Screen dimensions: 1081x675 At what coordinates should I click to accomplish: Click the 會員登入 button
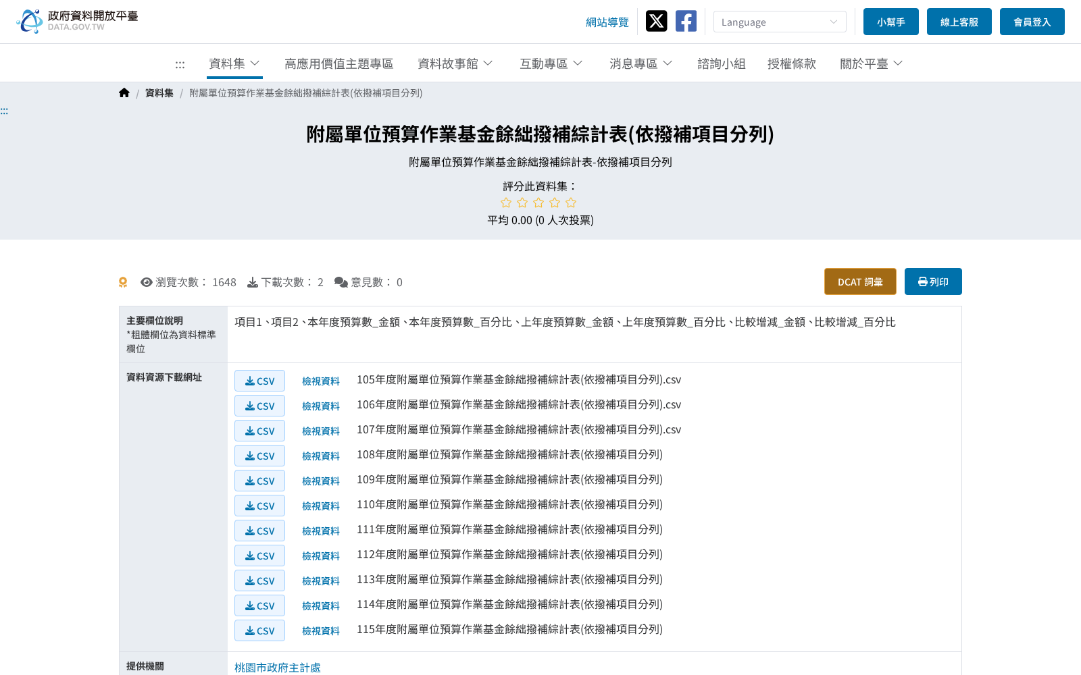point(1032,22)
